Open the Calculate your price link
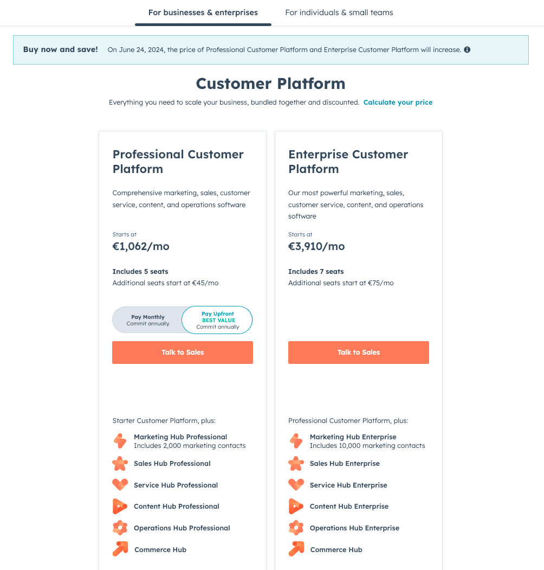Image resolution: width=544 pixels, height=570 pixels. coord(398,102)
